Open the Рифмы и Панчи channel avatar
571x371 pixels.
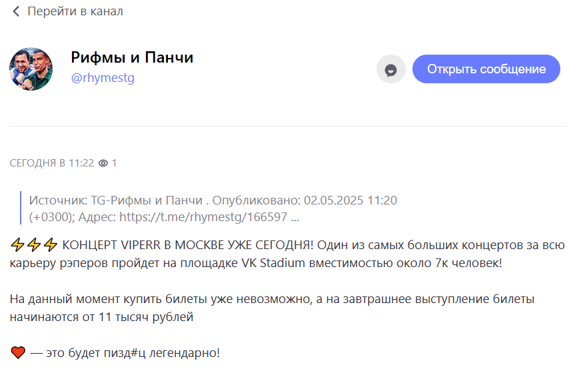31,69
